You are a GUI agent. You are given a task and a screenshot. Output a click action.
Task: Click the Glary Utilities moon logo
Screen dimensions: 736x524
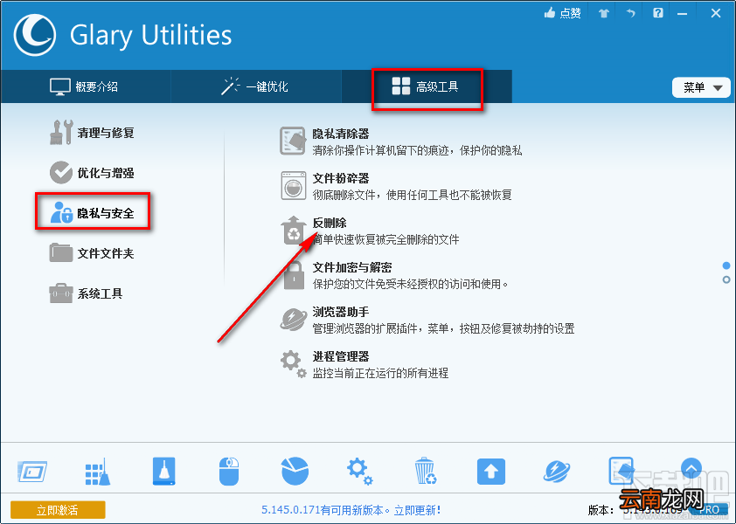click(x=35, y=35)
